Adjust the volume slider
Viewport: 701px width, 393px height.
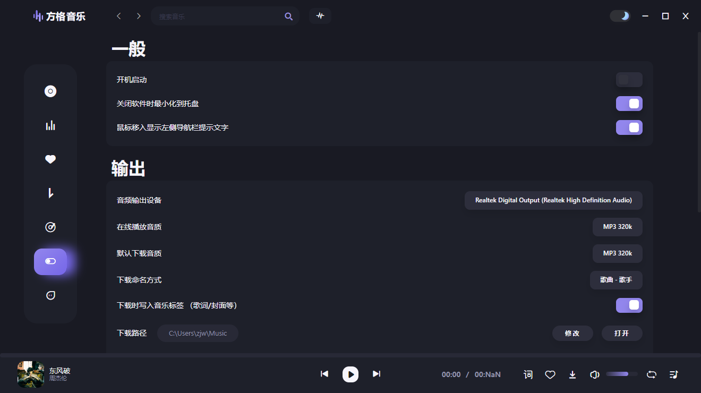tap(621, 374)
